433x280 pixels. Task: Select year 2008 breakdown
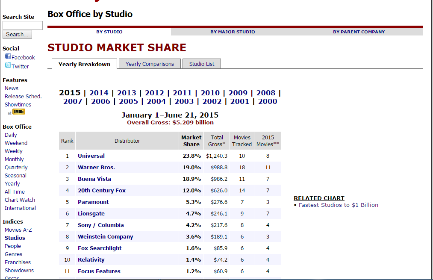(266, 93)
